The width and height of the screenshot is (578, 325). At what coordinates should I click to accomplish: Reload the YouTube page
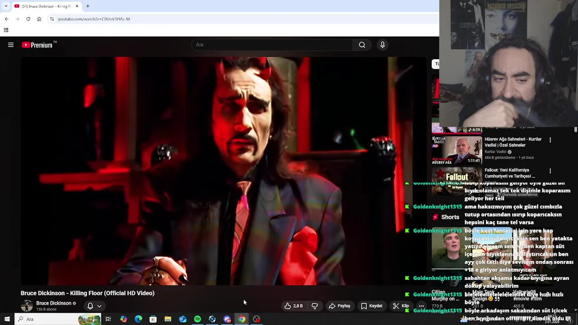pyautogui.click(x=28, y=19)
